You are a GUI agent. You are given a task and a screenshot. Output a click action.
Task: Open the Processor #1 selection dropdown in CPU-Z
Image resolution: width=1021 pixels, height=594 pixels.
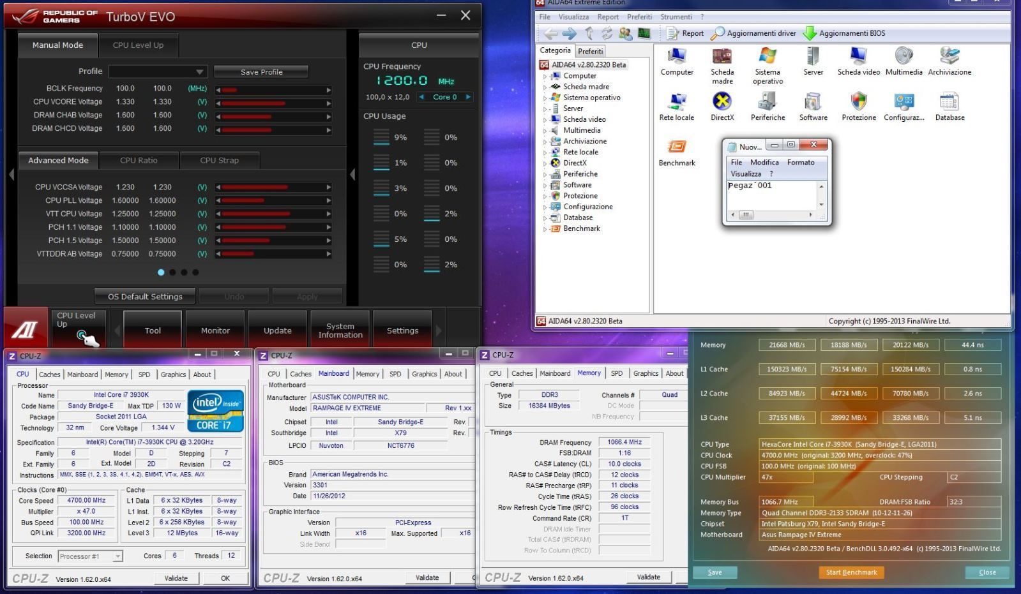click(90, 556)
